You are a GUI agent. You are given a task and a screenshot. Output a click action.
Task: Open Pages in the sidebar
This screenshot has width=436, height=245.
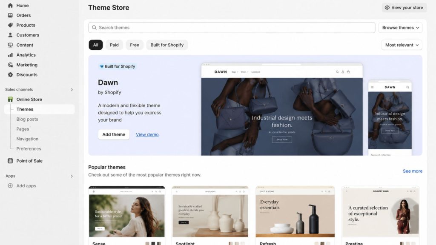point(23,129)
